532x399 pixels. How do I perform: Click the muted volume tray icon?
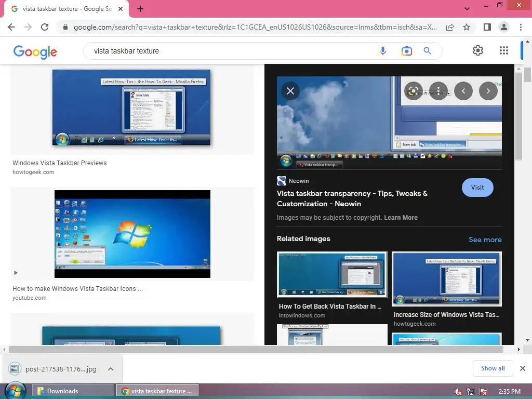coord(458,392)
